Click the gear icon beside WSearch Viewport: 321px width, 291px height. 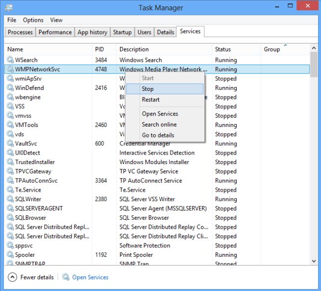click(x=10, y=60)
